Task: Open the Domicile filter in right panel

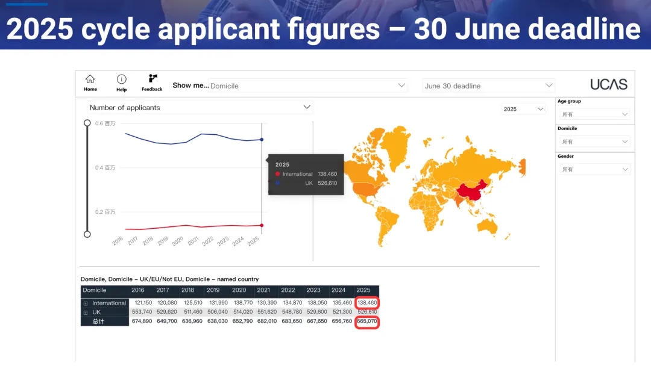Action: [x=595, y=141]
